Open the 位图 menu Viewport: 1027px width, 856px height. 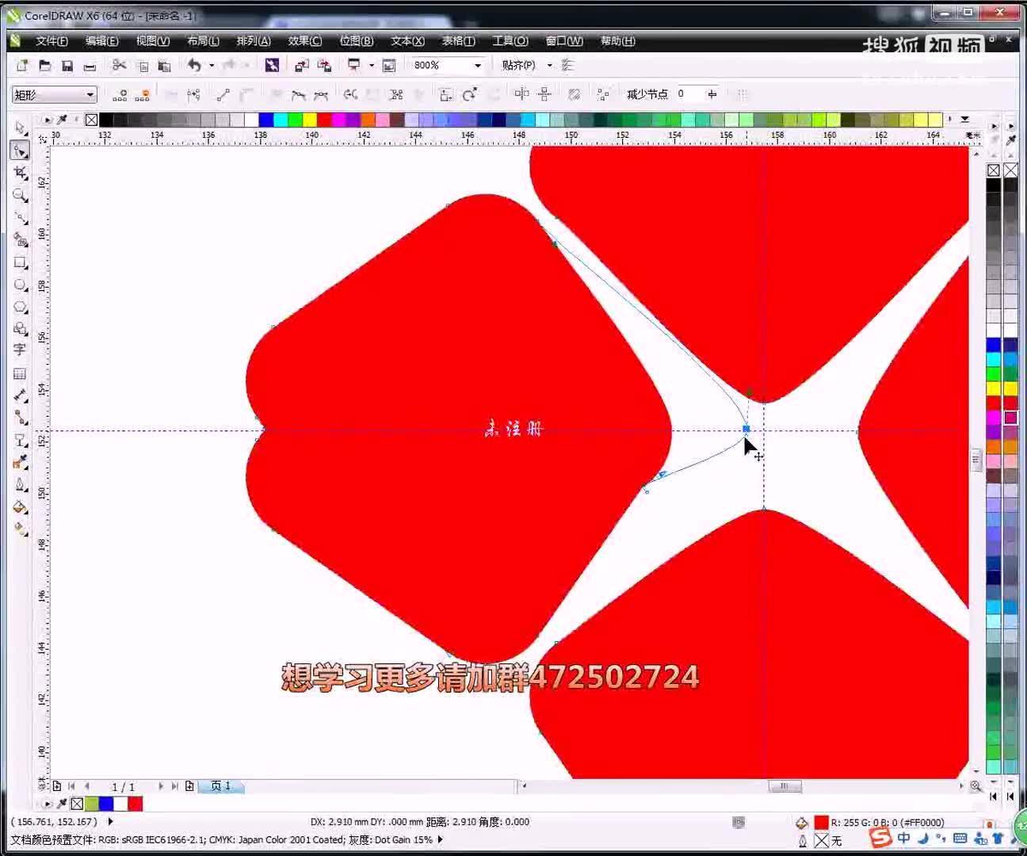click(x=357, y=41)
